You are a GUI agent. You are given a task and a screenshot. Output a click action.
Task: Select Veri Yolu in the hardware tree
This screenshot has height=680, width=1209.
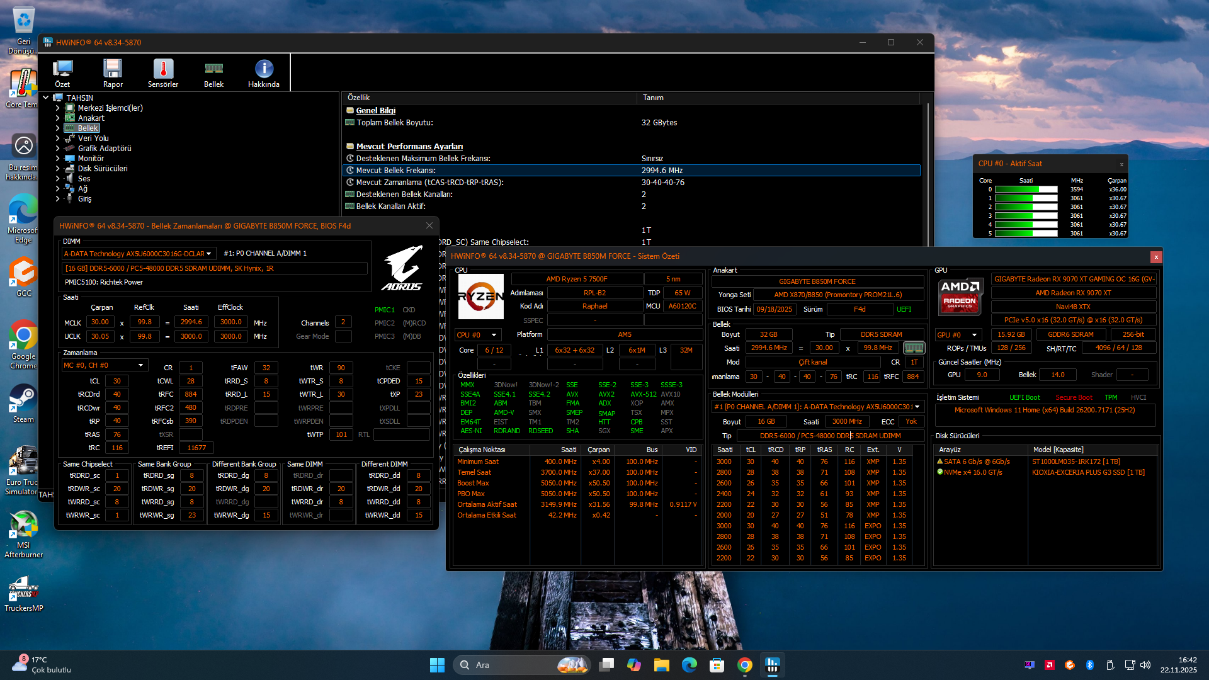point(93,139)
